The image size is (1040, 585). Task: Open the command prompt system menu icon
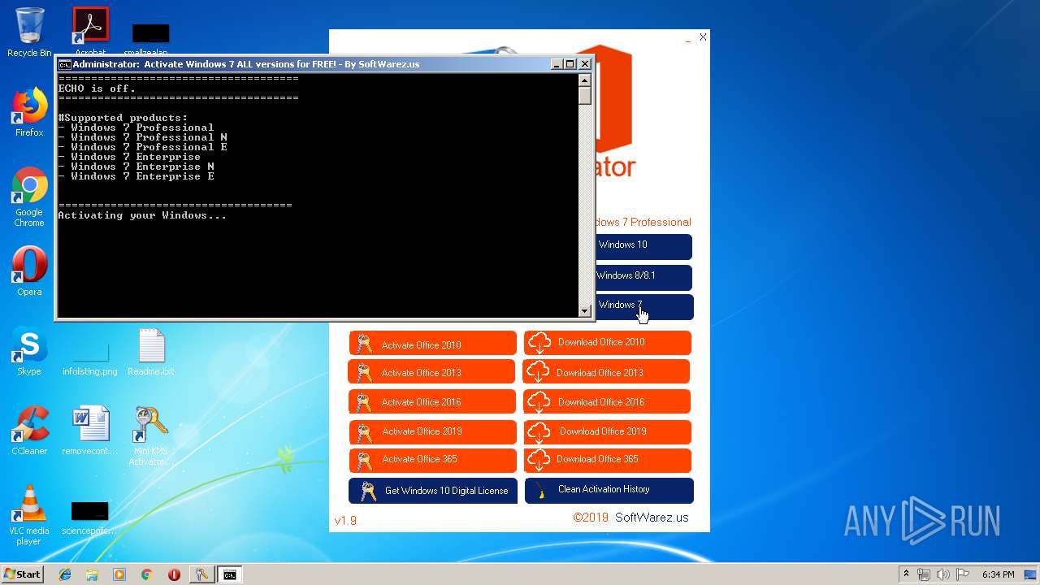coord(64,64)
